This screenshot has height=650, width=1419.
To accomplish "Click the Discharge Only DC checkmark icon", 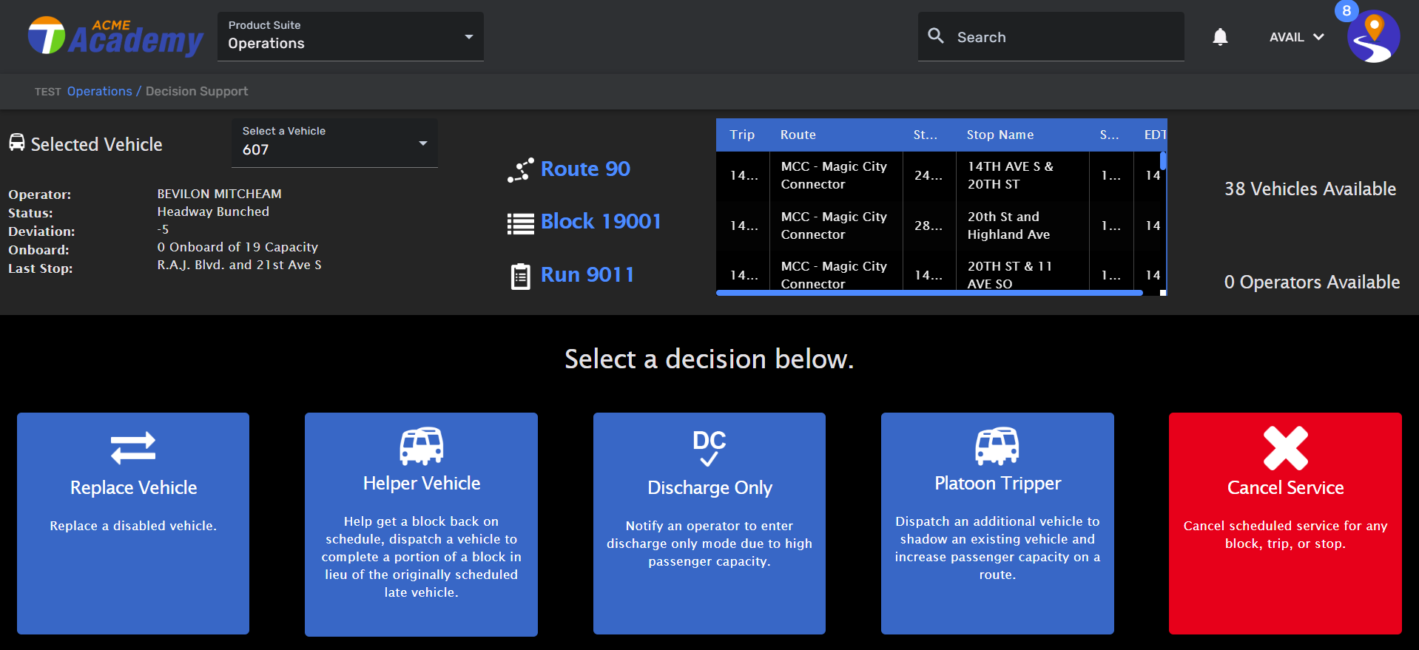I will (709, 448).
